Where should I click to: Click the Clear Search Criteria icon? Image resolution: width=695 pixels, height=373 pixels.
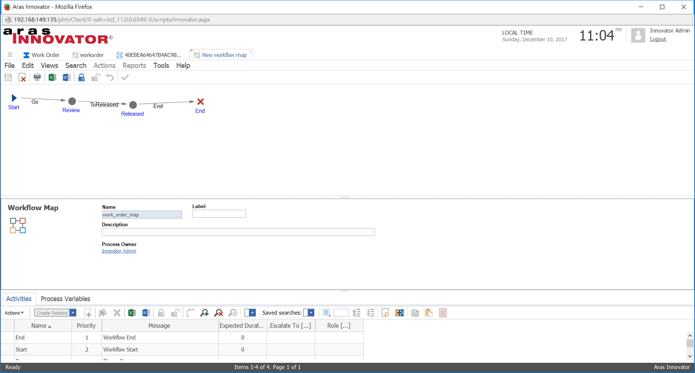click(x=219, y=313)
